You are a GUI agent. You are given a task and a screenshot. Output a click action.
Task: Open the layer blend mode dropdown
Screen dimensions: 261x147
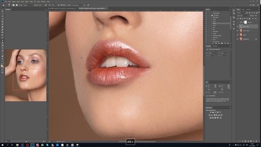(243, 16)
